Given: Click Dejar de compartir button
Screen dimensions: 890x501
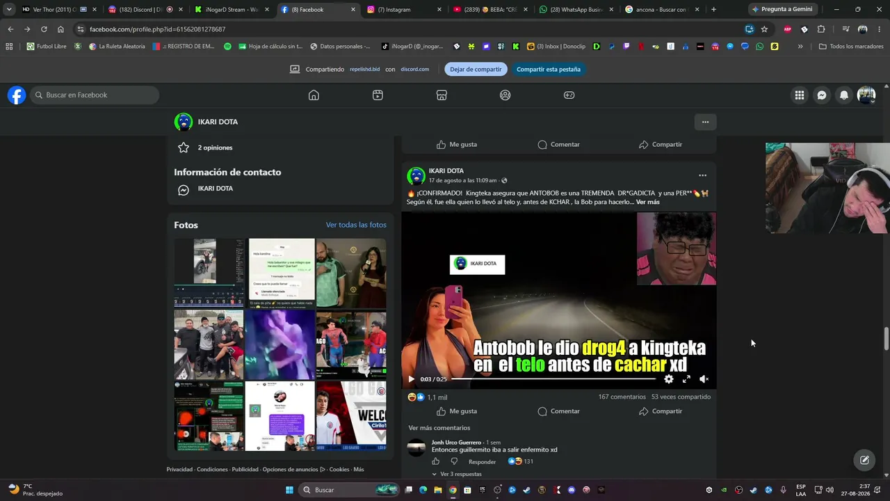Looking at the screenshot, I should [476, 70].
